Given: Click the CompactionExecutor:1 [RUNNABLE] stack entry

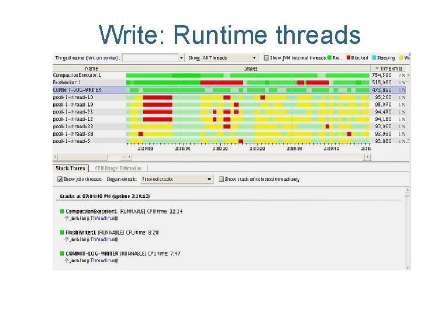Looking at the screenshot, I should pyautogui.click(x=125, y=211).
